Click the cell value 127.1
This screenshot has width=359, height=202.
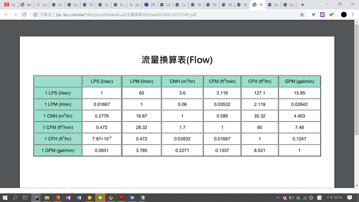click(x=260, y=93)
